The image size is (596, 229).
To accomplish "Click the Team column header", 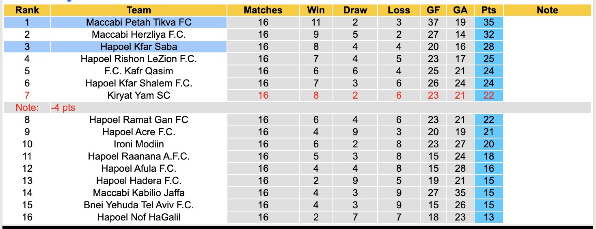I will pyautogui.click(x=138, y=10).
